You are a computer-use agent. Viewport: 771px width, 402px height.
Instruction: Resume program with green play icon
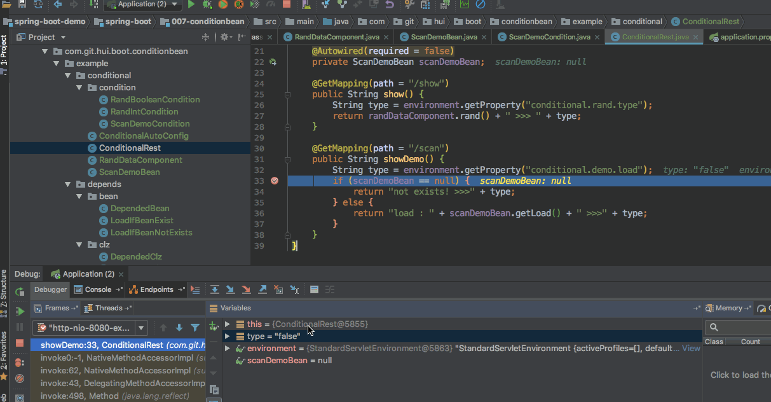click(20, 311)
